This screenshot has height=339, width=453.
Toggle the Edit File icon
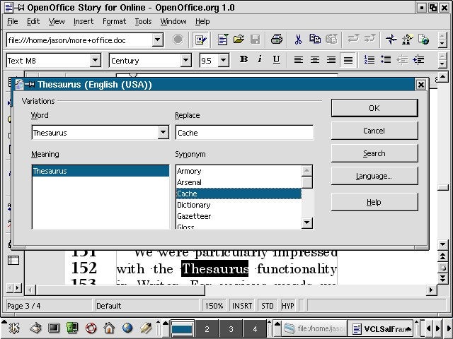coord(200,40)
